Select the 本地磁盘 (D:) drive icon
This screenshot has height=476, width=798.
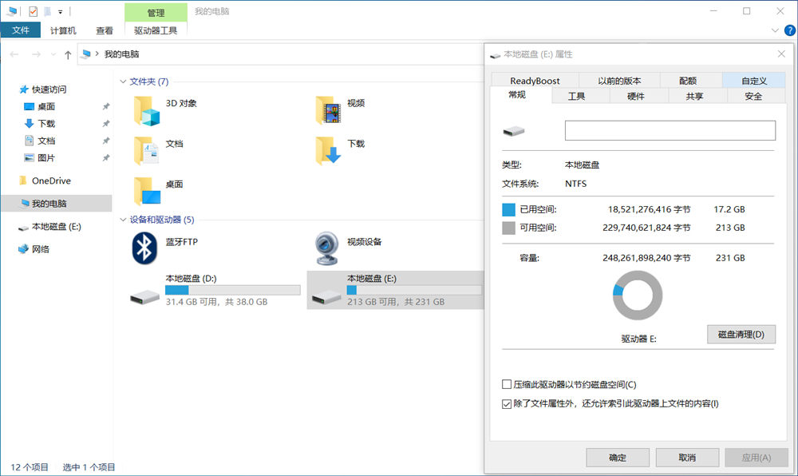coord(145,297)
